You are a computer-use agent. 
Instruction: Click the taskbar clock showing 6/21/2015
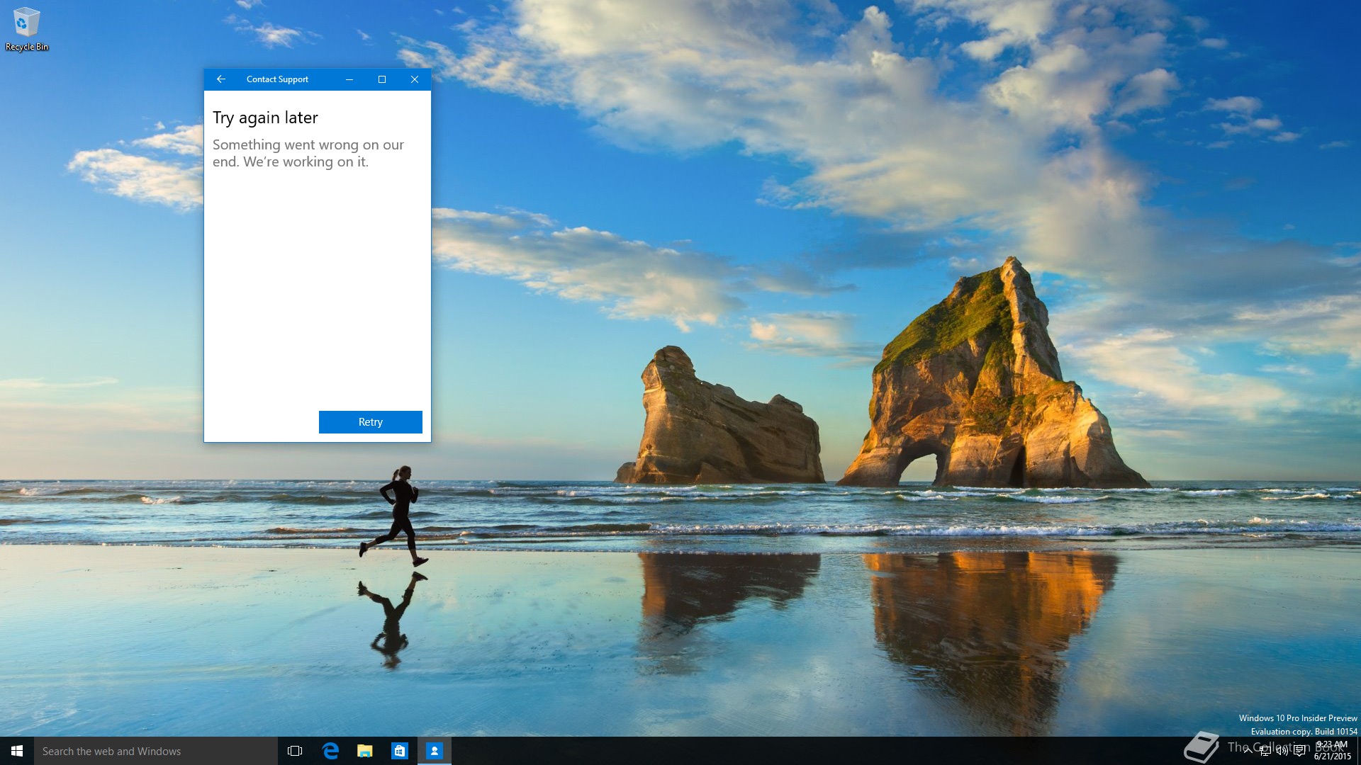pyautogui.click(x=1332, y=751)
